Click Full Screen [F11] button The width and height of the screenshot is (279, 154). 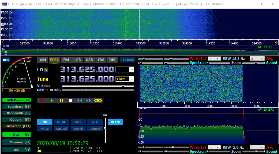[17, 126]
